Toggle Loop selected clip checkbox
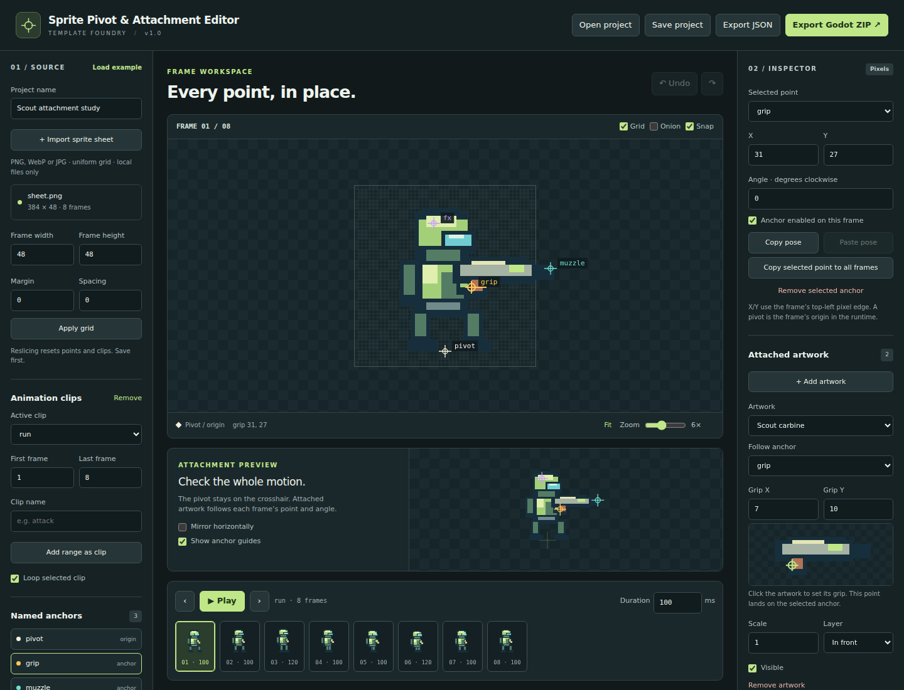Image resolution: width=904 pixels, height=690 pixels. tap(14, 578)
